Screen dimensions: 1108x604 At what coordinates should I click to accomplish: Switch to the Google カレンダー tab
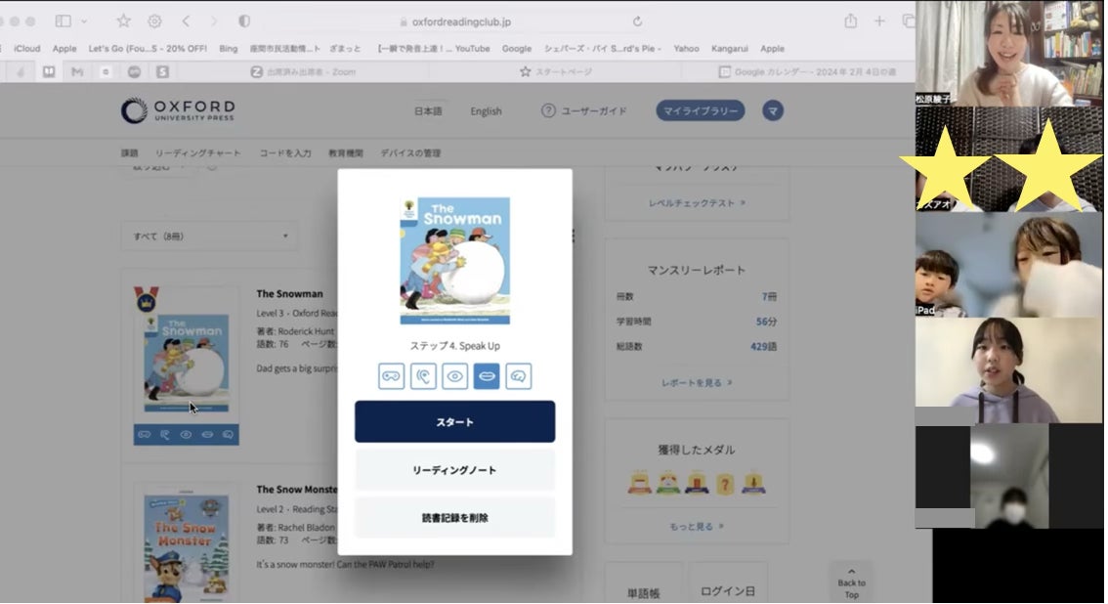point(807,72)
